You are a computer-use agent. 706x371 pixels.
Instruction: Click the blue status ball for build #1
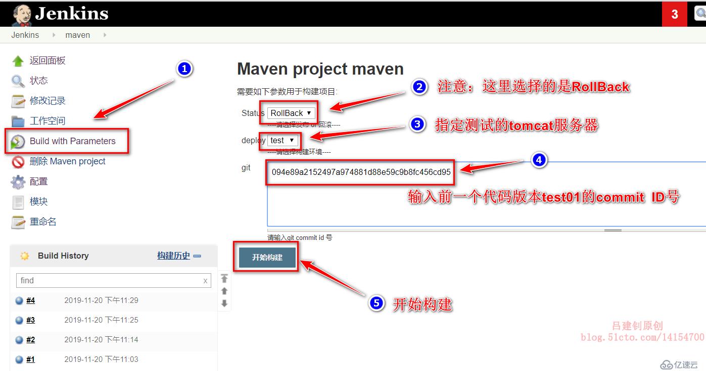click(19, 359)
